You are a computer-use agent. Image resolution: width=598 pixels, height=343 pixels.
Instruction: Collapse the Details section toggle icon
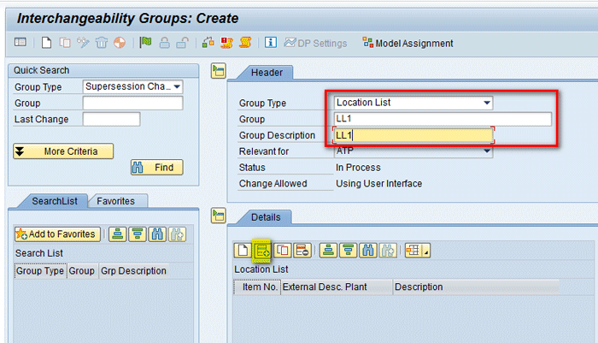point(219,215)
